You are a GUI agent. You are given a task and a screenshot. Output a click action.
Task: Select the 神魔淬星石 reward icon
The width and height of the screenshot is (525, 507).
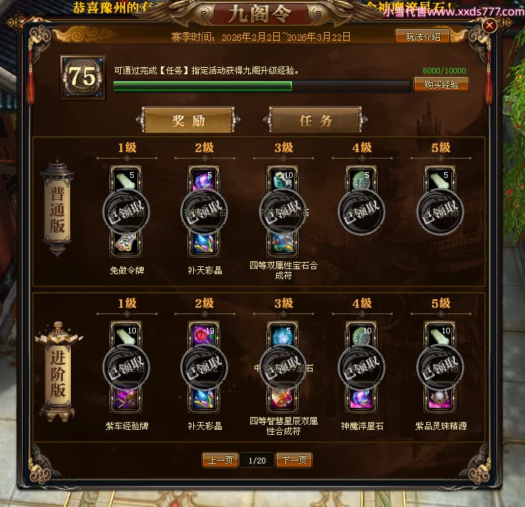(x=361, y=398)
